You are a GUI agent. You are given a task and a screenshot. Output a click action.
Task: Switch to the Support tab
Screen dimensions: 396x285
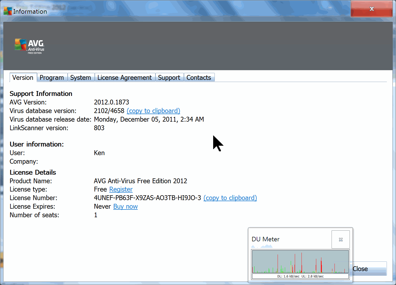[x=169, y=77]
